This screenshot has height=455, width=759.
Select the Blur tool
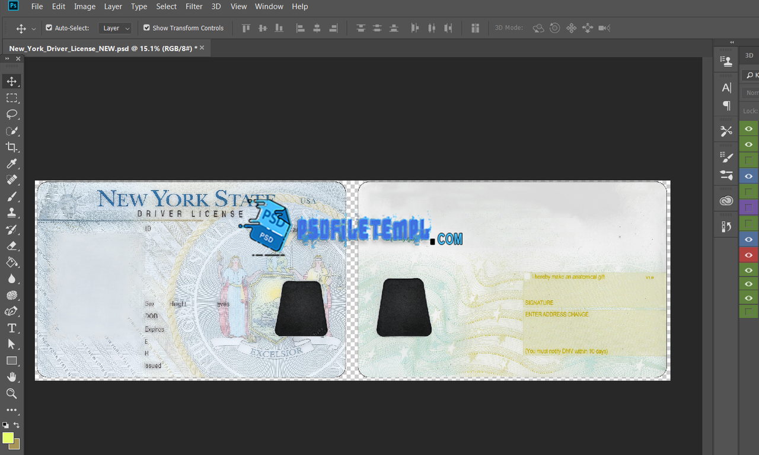(12, 278)
